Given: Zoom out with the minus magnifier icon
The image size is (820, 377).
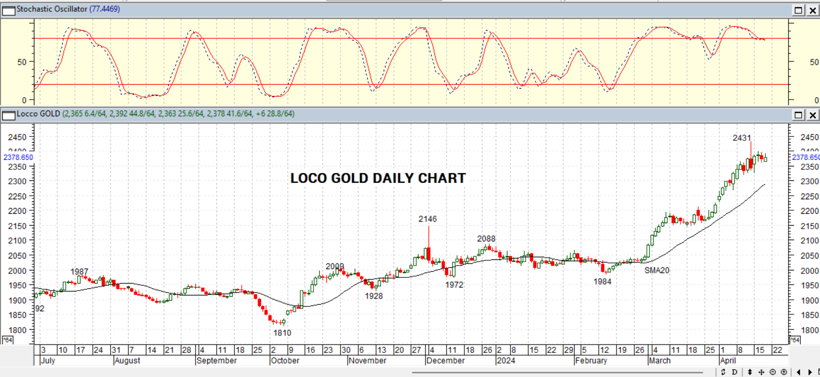Looking at the screenshot, I should click(x=773, y=372).
